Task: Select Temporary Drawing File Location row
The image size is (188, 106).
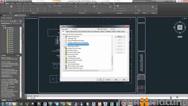Action: pyautogui.click(x=75, y=68)
